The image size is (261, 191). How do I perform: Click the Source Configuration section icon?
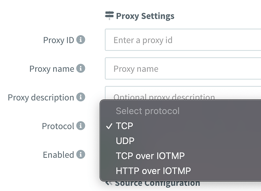[109, 183]
